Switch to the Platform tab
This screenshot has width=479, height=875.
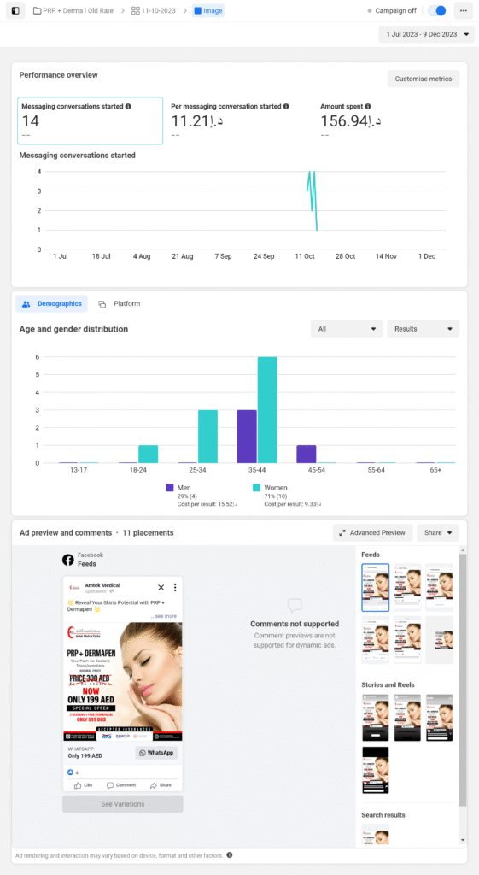(x=120, y=304)
